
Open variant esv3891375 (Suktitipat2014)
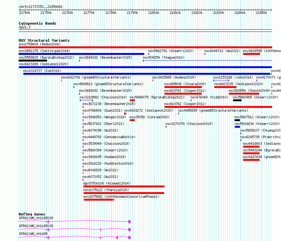click(x=45, y=51)
